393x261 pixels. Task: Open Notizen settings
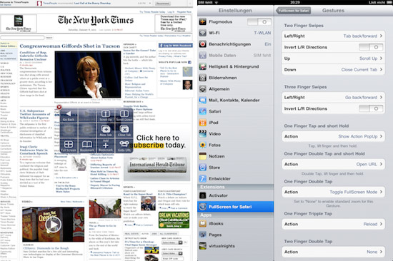pos(235,156)
